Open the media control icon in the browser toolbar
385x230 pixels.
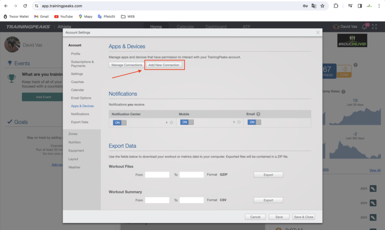[350, 6]
